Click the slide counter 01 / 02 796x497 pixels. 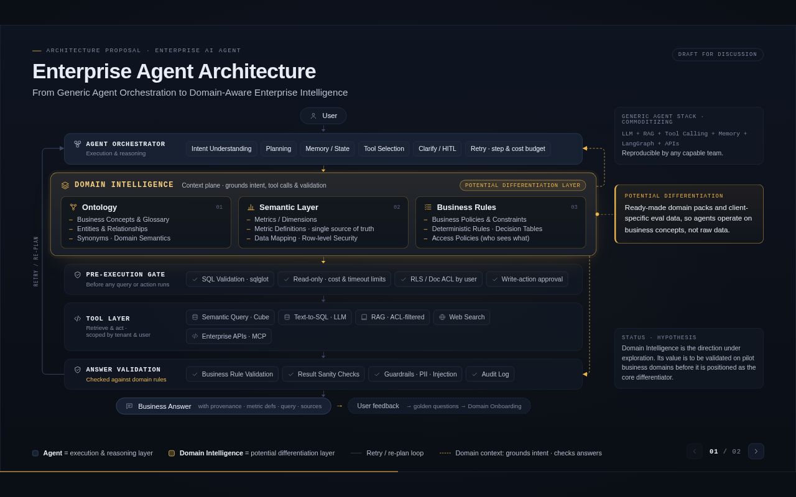pyautogui.click(x=725, y=452)
